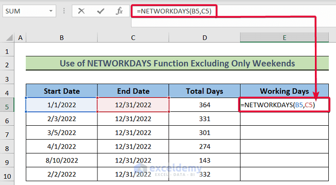The height and width of the screenshot is (185, 336).
Task: Select cell with start date 3/5/2022
Action: 62,132
